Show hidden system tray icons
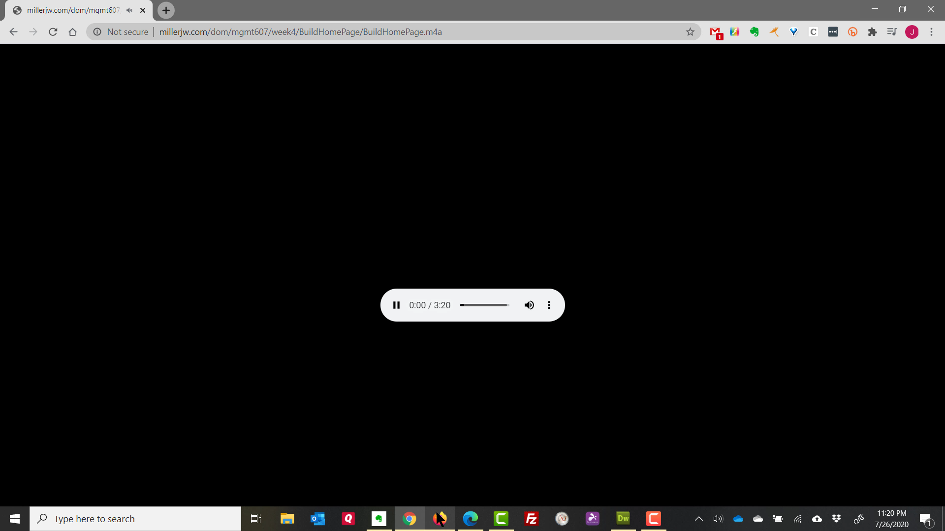The width and height of the screenshot is (945, 531). coord(698,519)
